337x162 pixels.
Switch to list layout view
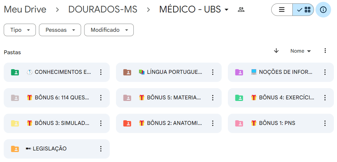click(282, 10)
